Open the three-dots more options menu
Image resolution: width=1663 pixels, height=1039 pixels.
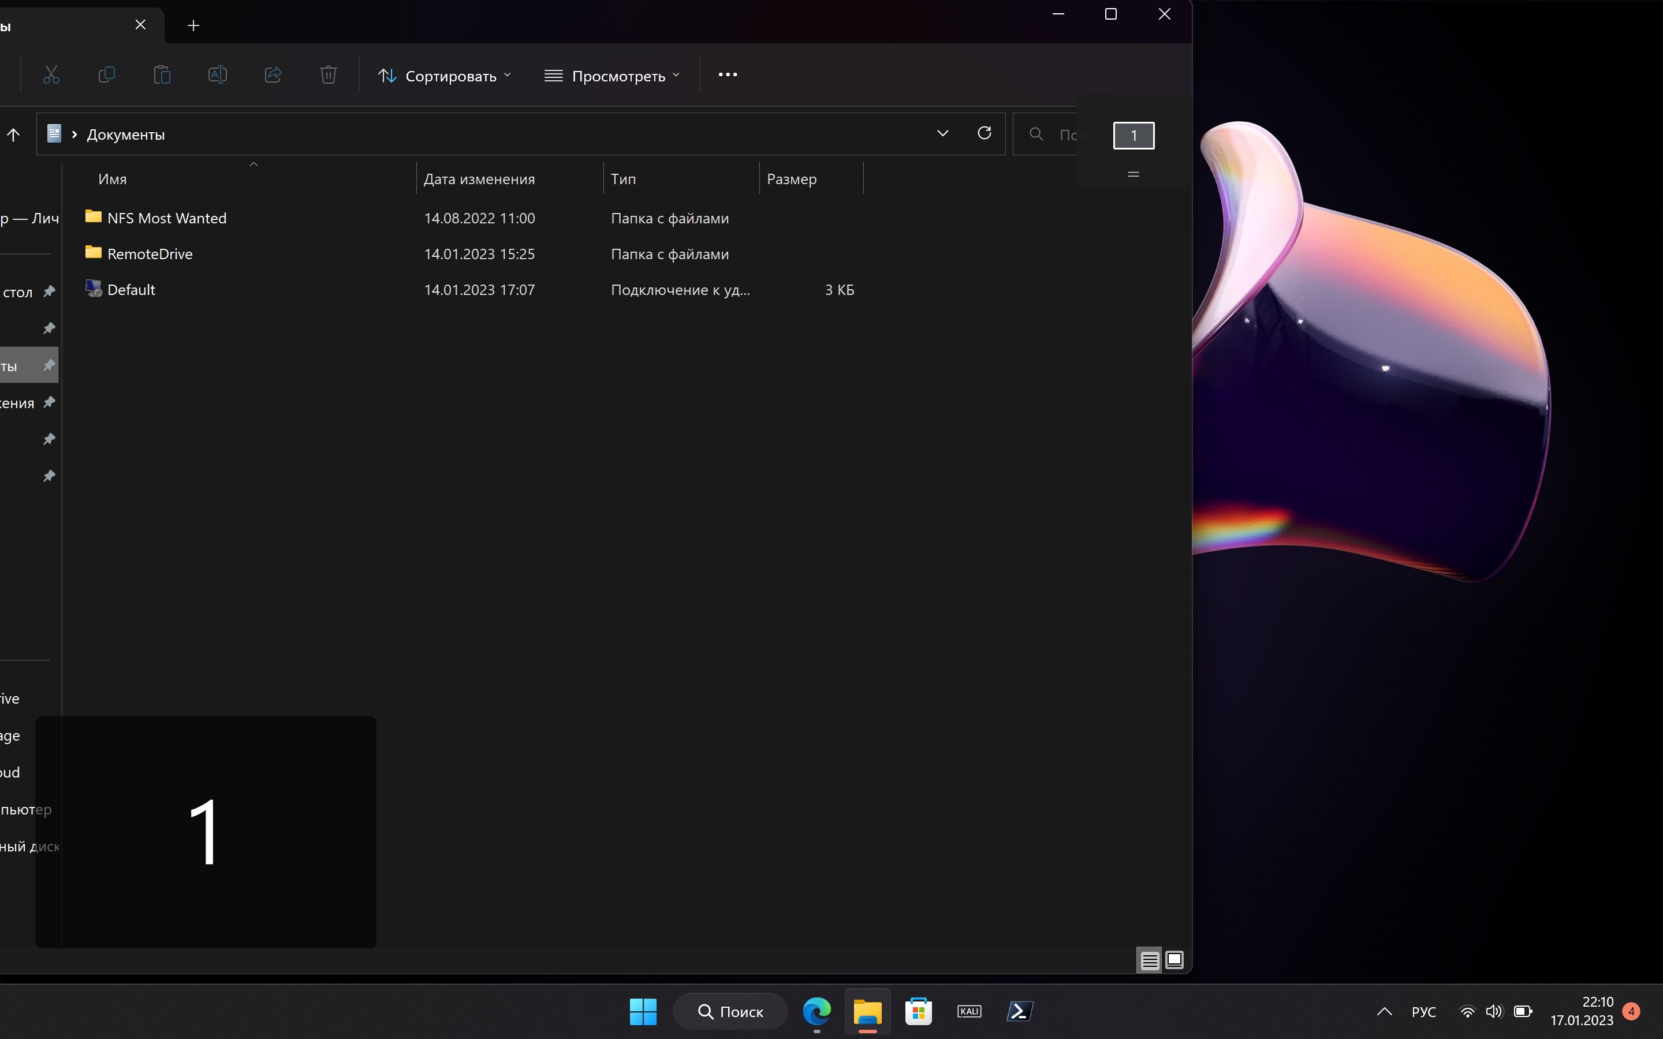[x=728, y=75]
